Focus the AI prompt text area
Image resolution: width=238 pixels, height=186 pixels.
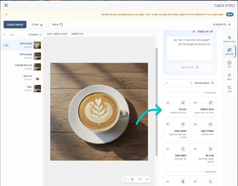189,48
